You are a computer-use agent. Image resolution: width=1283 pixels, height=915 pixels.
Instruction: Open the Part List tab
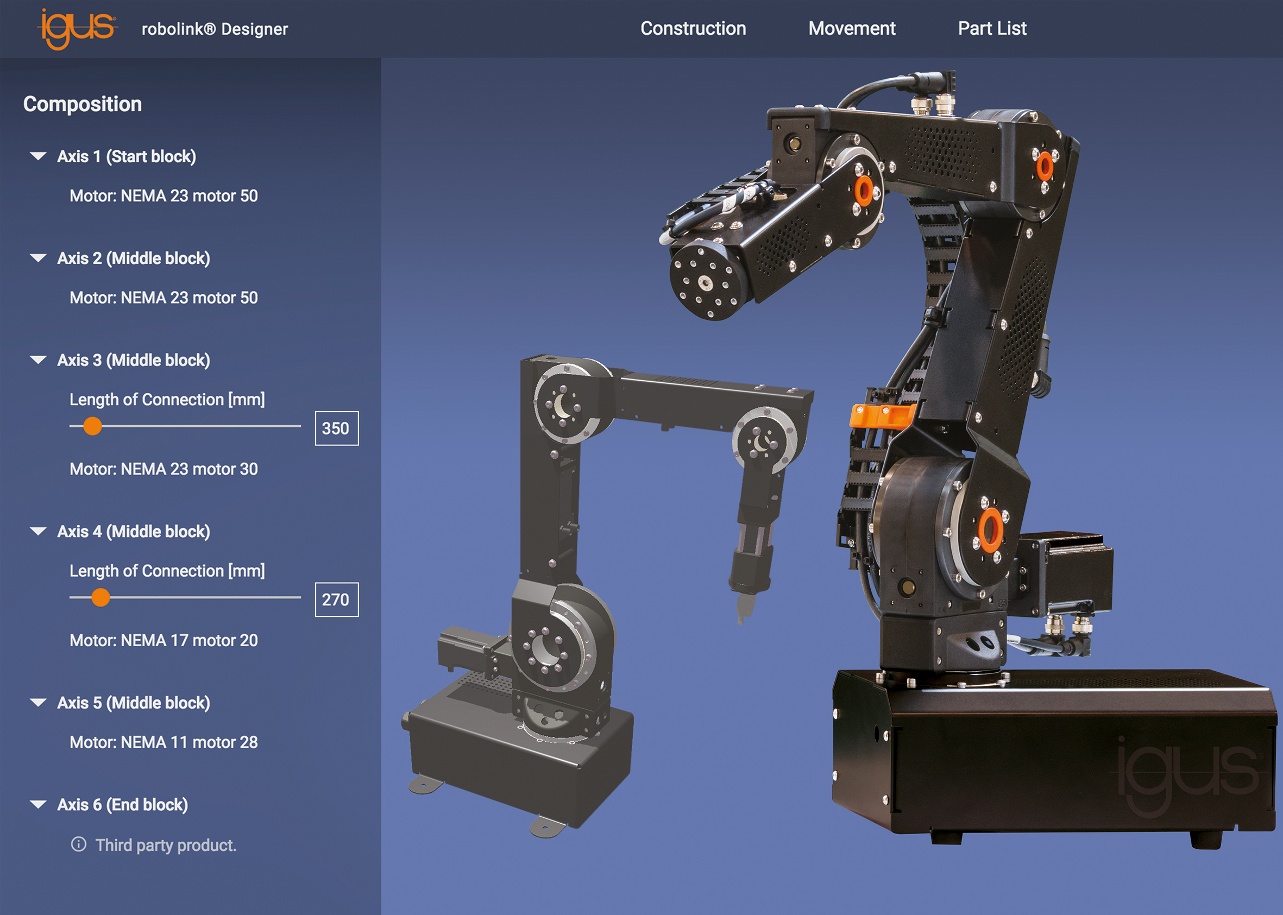[992, 29]
